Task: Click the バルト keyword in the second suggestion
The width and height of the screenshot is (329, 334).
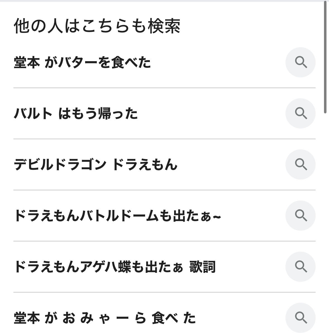Action: click(33, 114)
